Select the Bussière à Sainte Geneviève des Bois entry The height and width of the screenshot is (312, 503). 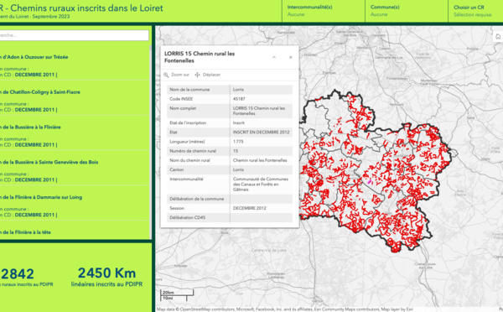75,171
